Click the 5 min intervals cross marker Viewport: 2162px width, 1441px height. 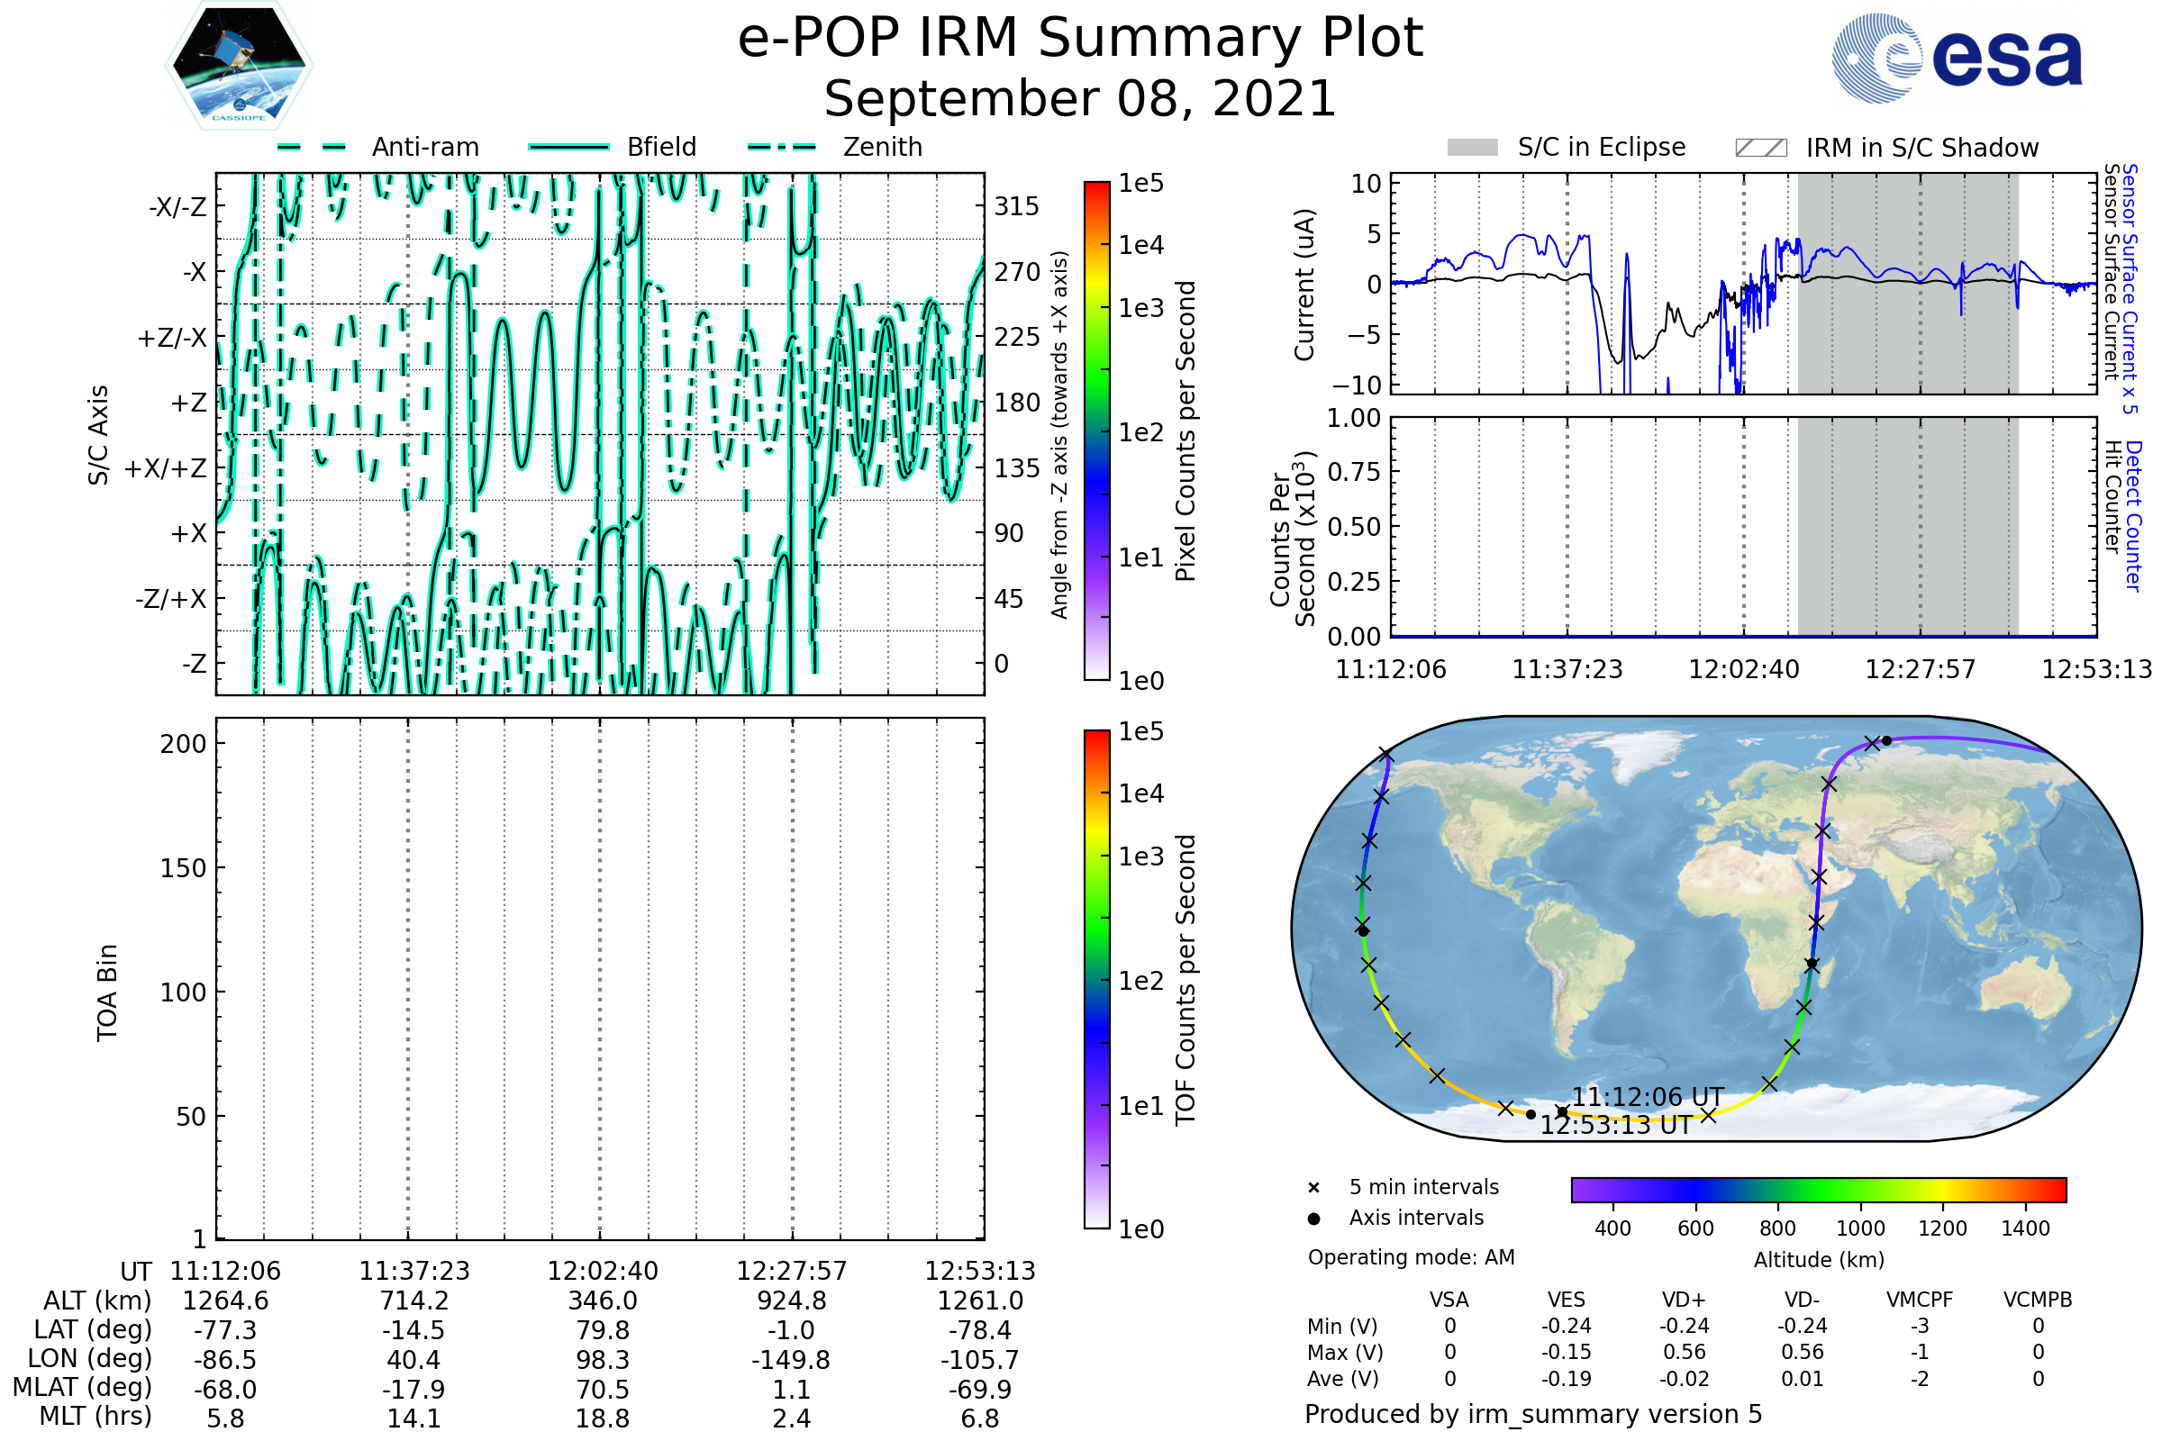click(1313, 1188)
